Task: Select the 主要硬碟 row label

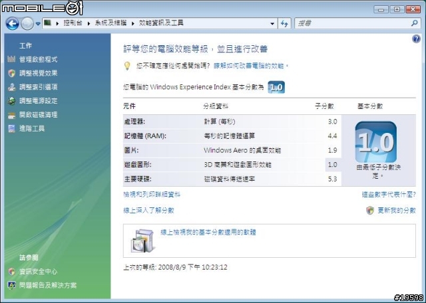Action: [x=138, y=179]
